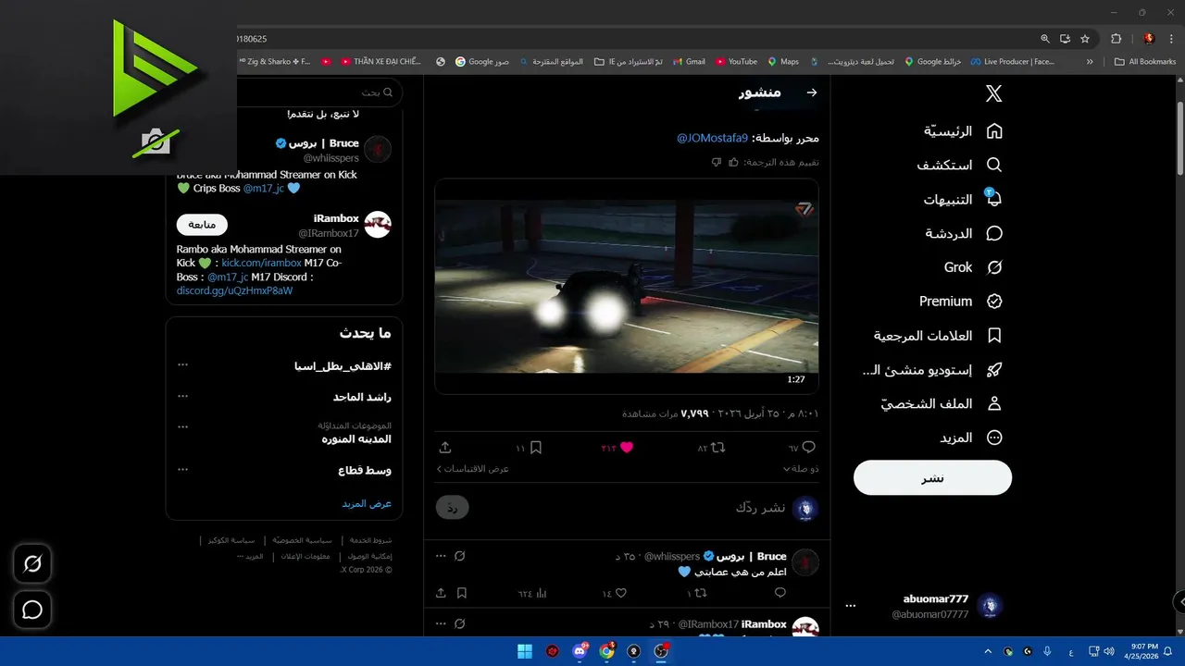Open Discord from the taskbar
The height and width of the screenshot is (666, 1185).
(x=580, y=651)
